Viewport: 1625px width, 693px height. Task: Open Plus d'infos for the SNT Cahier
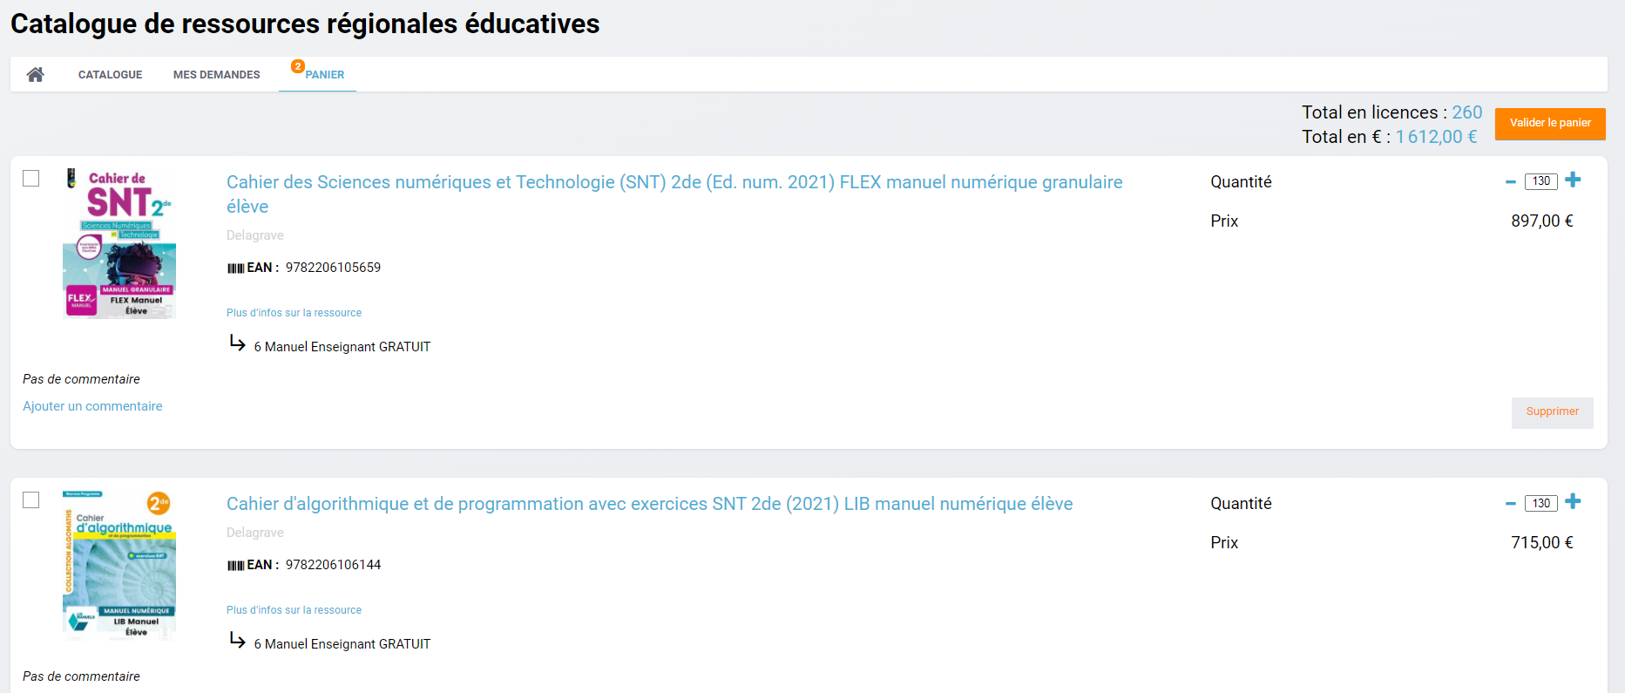pos(294,313)
